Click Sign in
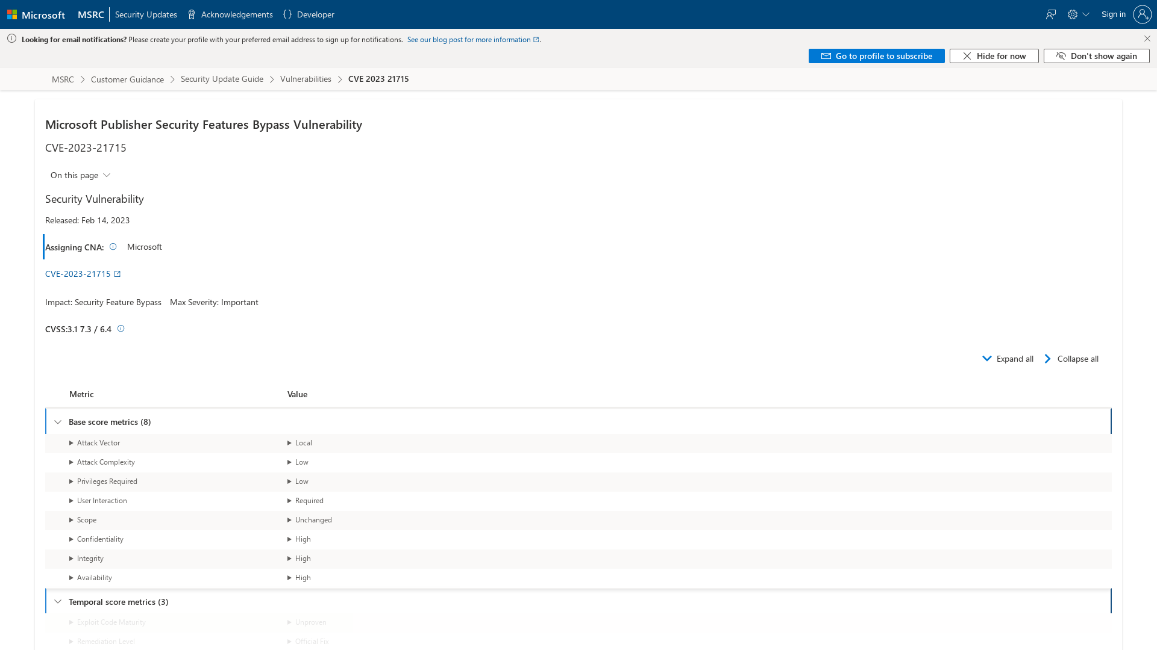 pyautogui.click(x=1113, y=14)
